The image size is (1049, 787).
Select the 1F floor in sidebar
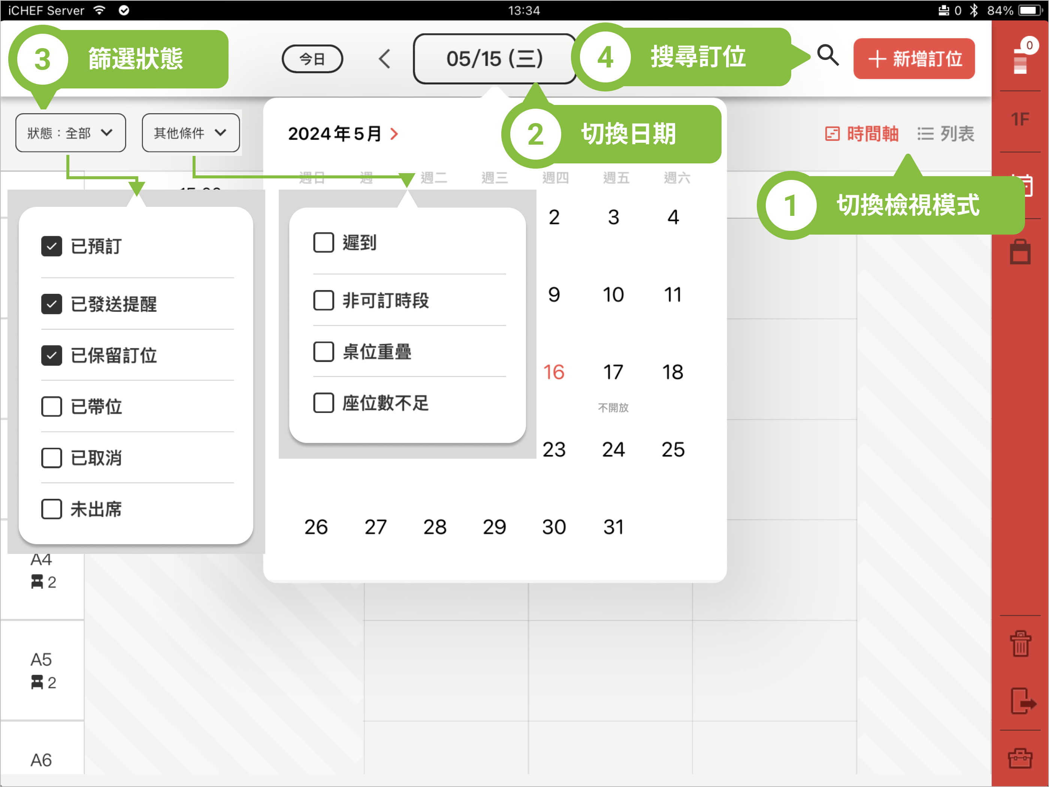point(1020,119)
